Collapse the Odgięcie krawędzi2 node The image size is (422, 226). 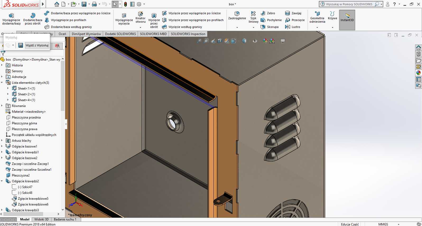point(2,181)
